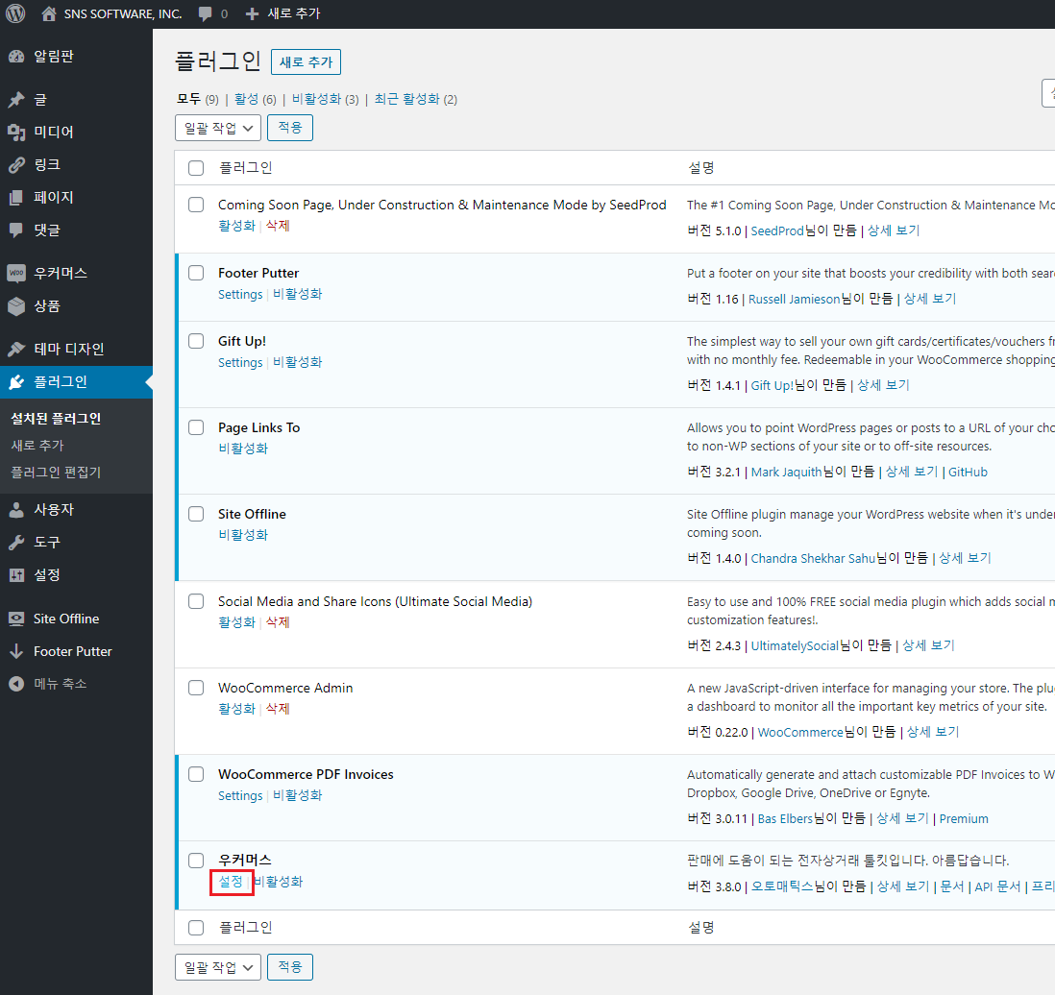Open Russell Jamieson author link
Screen dimensions: 1055x995
point(795,299)
